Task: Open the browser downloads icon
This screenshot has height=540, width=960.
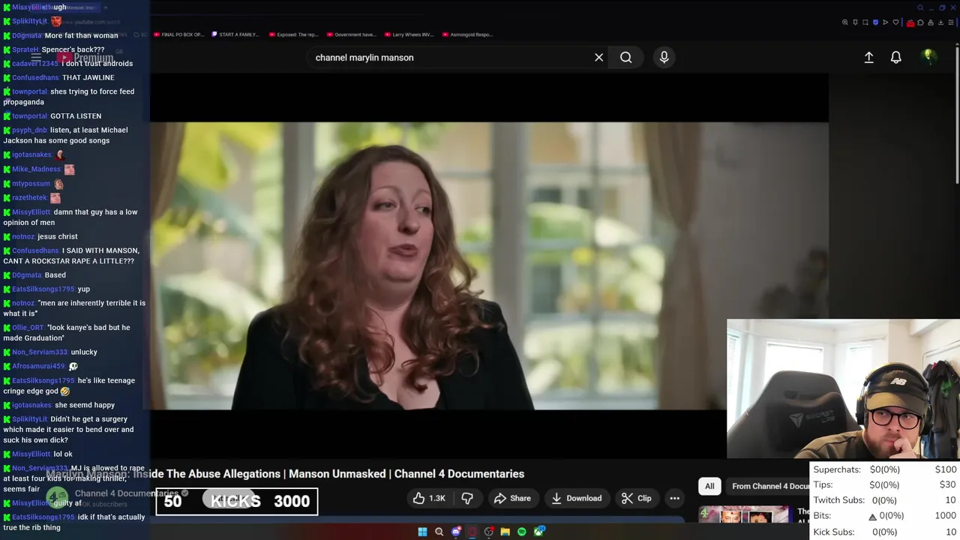Action: pyautogui.click(x=940, y=22)
